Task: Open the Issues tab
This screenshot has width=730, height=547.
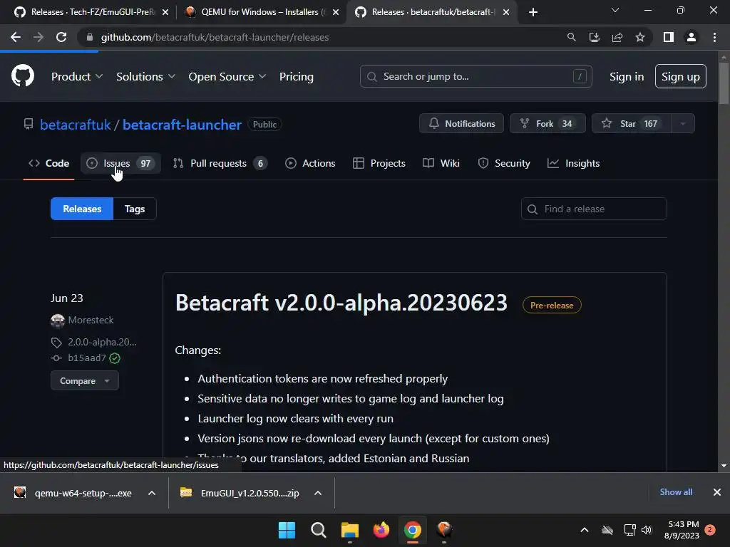Action: coord(120,163)
